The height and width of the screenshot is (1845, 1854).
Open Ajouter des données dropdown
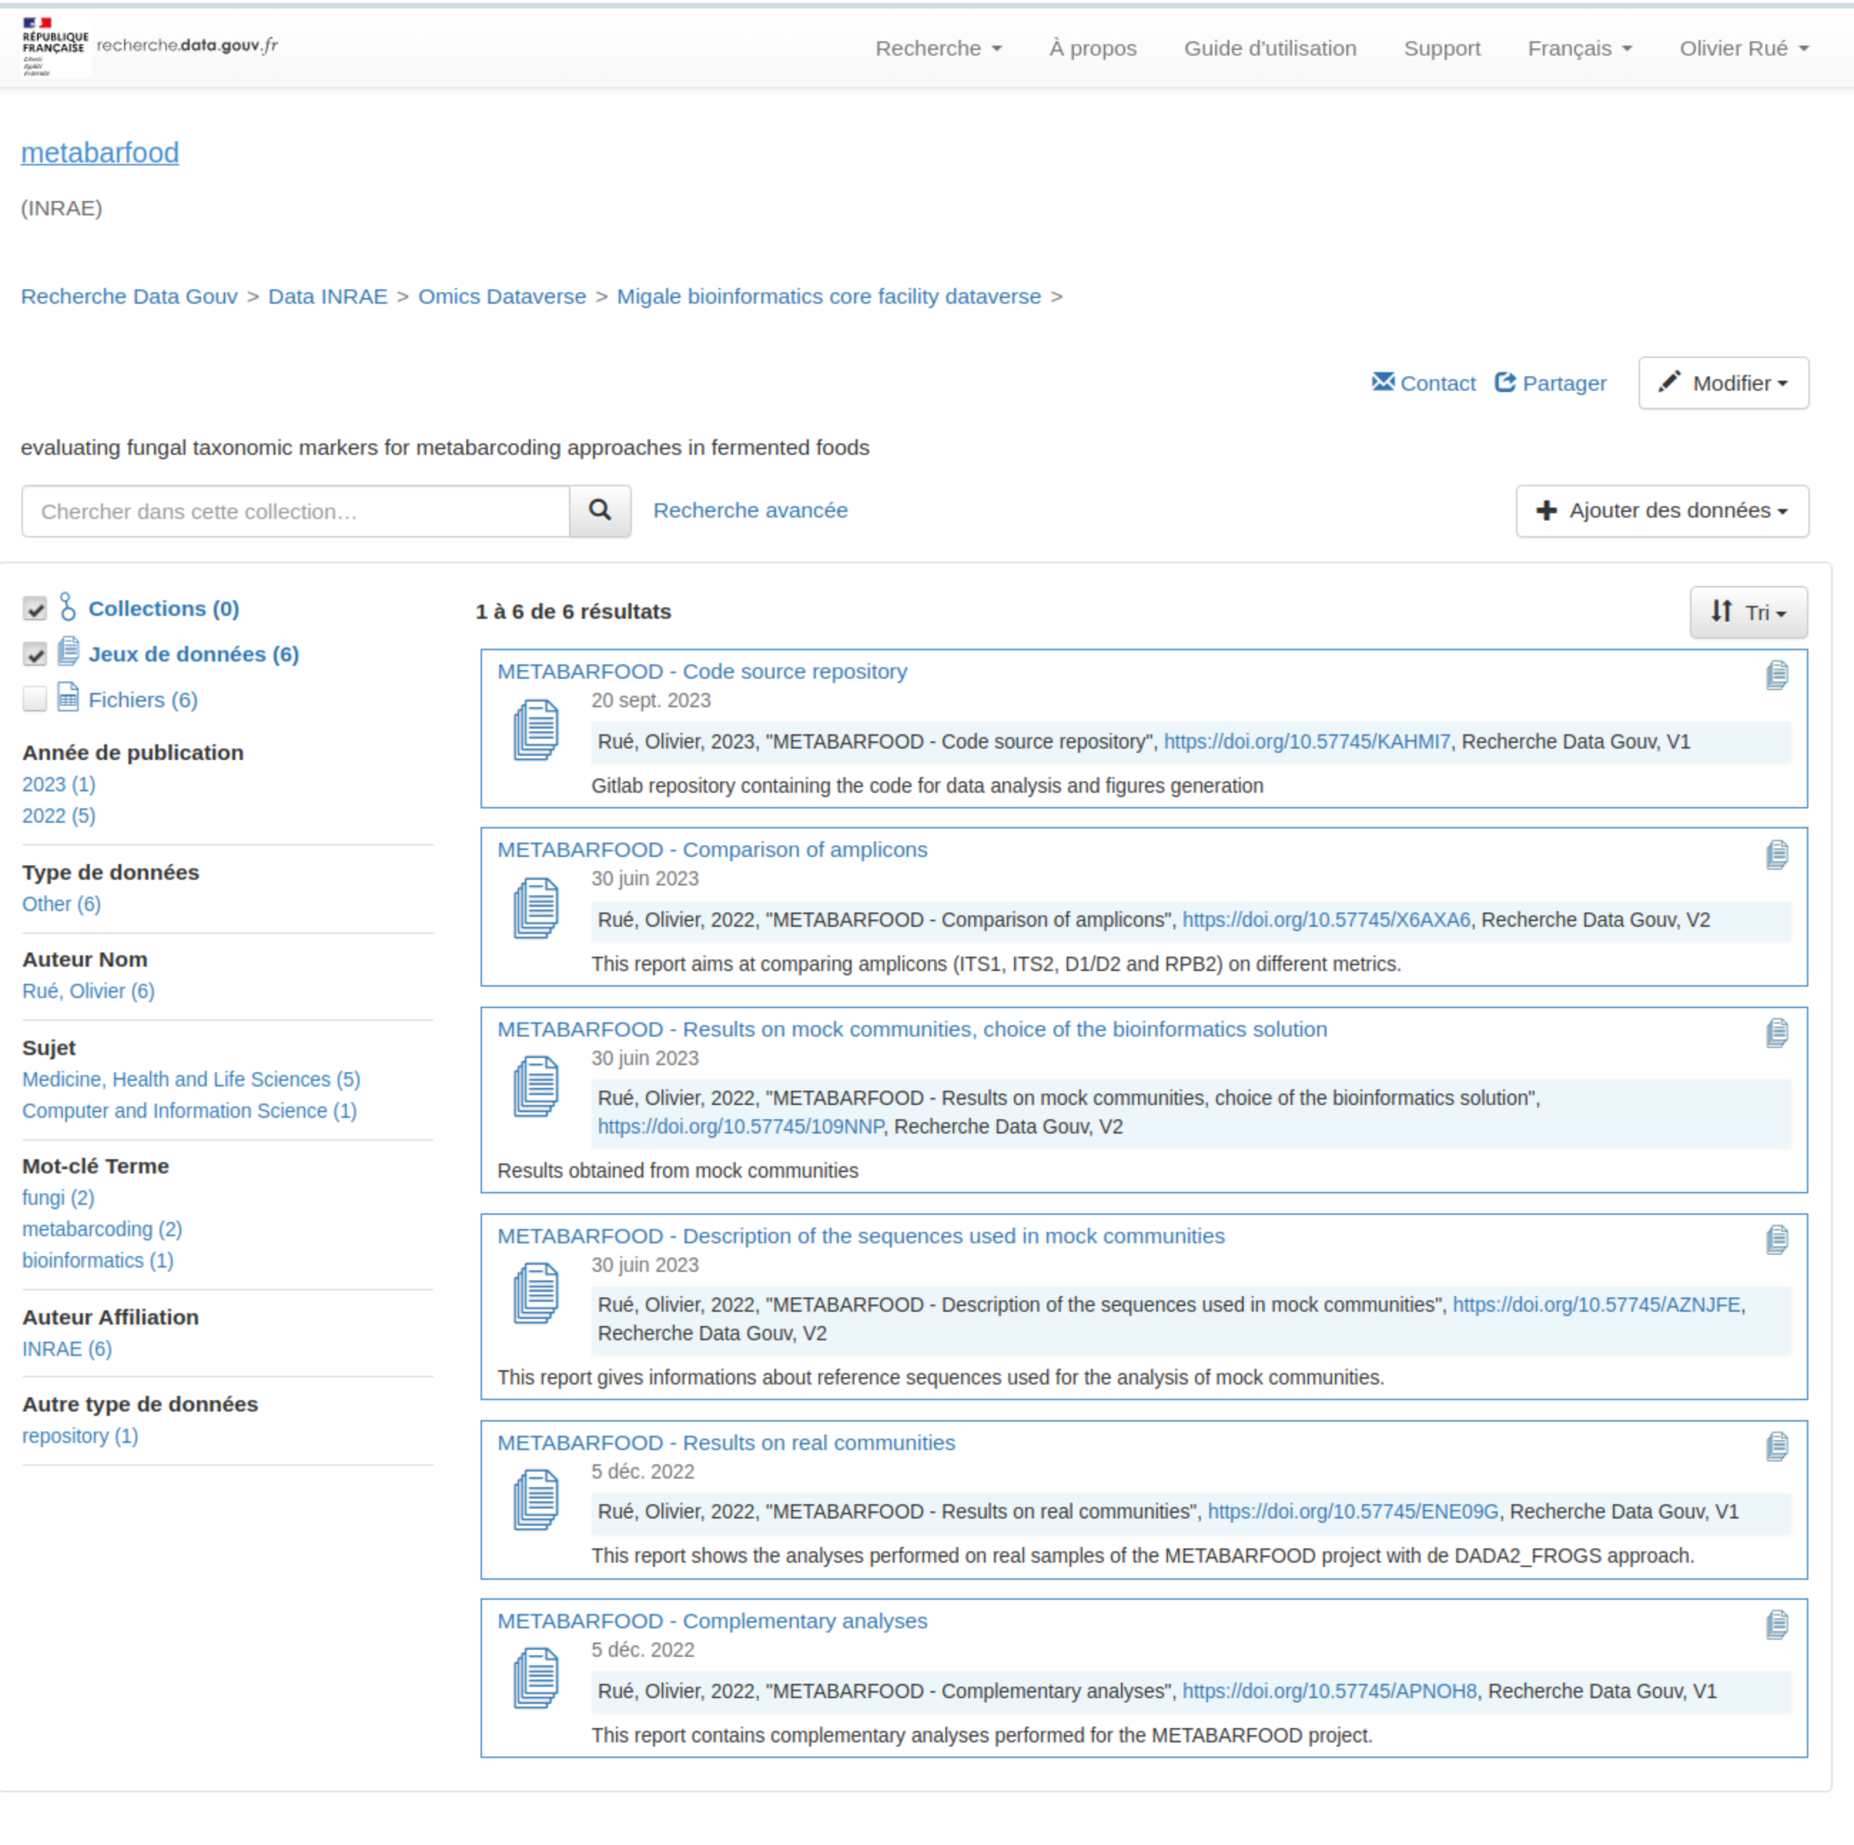pyautogui.click(x=1661, y=510)
